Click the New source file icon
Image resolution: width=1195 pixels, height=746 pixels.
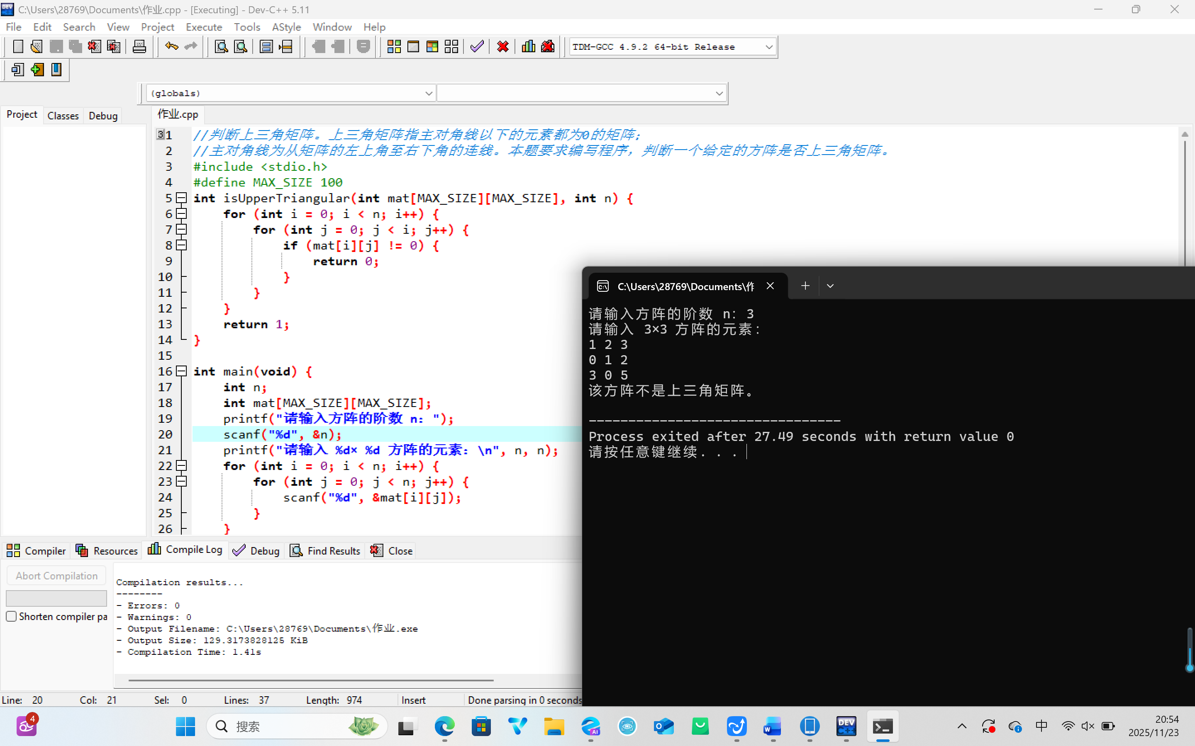pos(18,47)
